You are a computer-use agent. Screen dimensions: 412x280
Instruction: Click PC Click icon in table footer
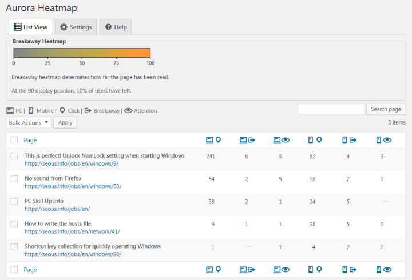(212, 269)
